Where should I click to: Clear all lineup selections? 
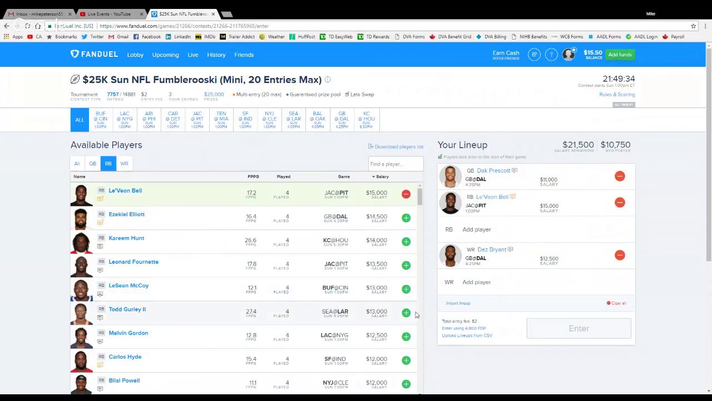[x=616, y=303]
